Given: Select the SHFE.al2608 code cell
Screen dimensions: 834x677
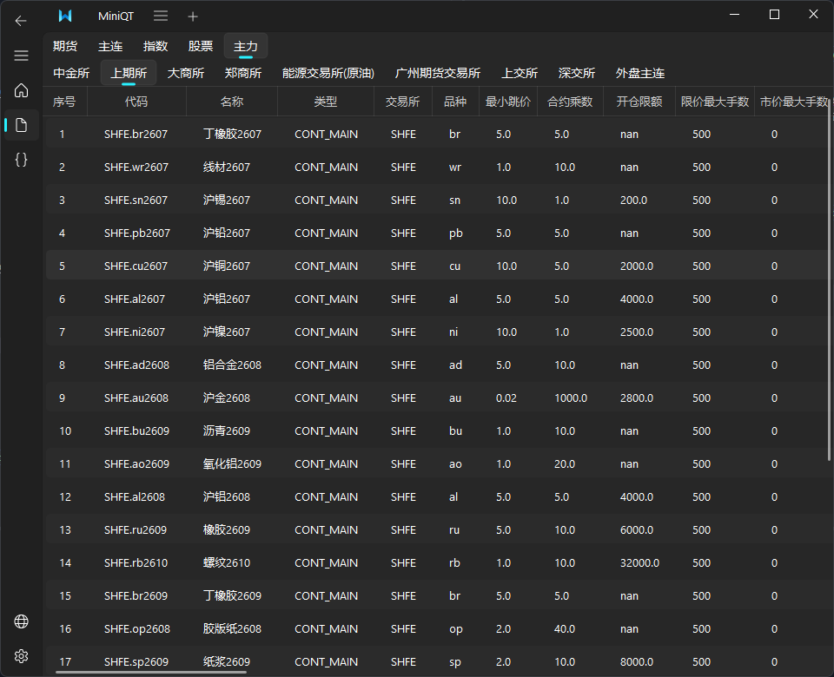Looking at the screenshot, I should pos(135,496).
